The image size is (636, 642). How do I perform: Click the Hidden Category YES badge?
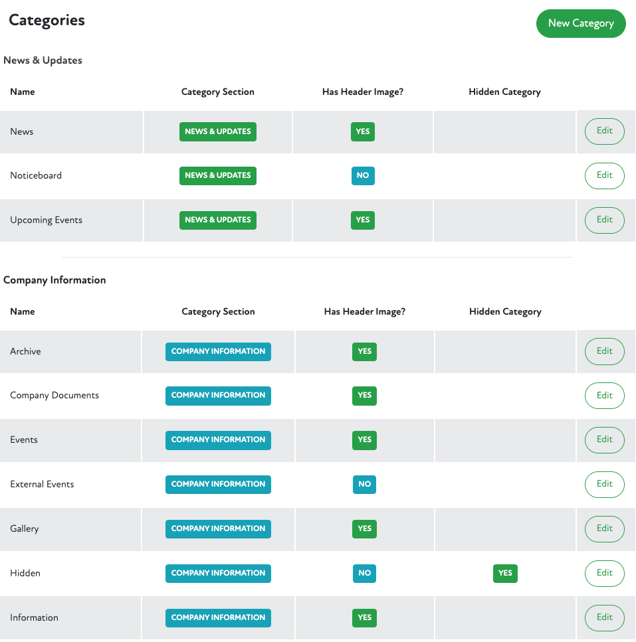pos(505,574)
